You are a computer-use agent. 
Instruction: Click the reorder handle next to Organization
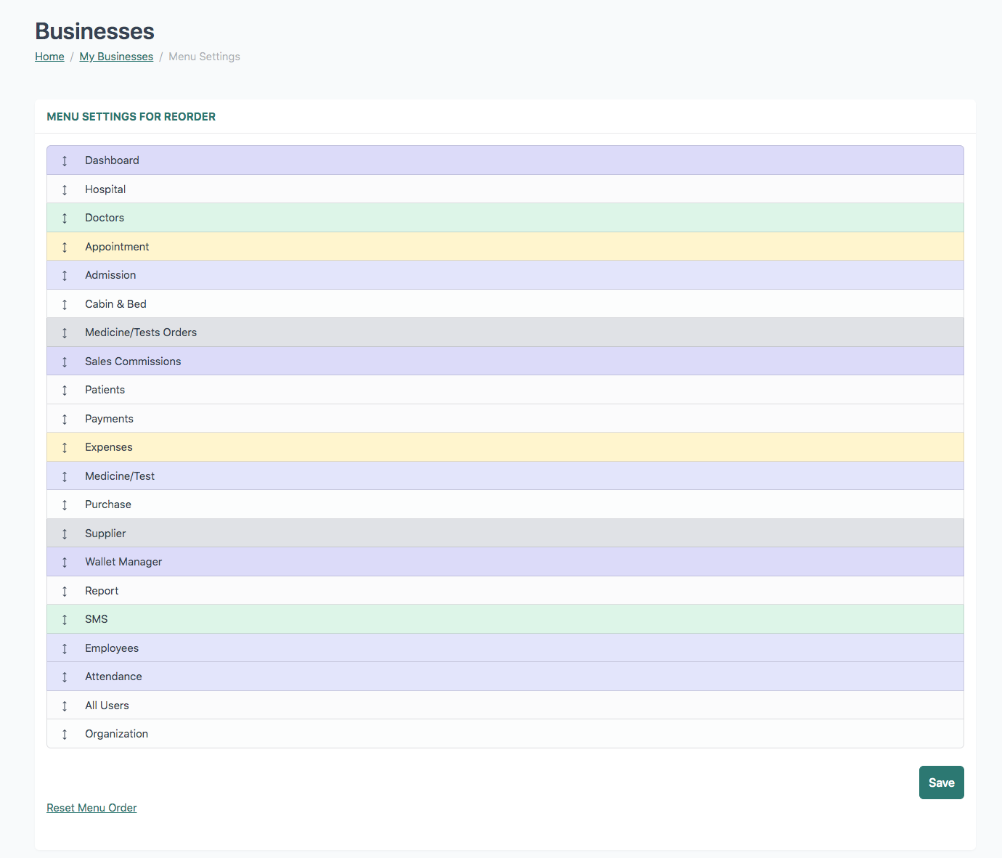click(x=65, y=734)
